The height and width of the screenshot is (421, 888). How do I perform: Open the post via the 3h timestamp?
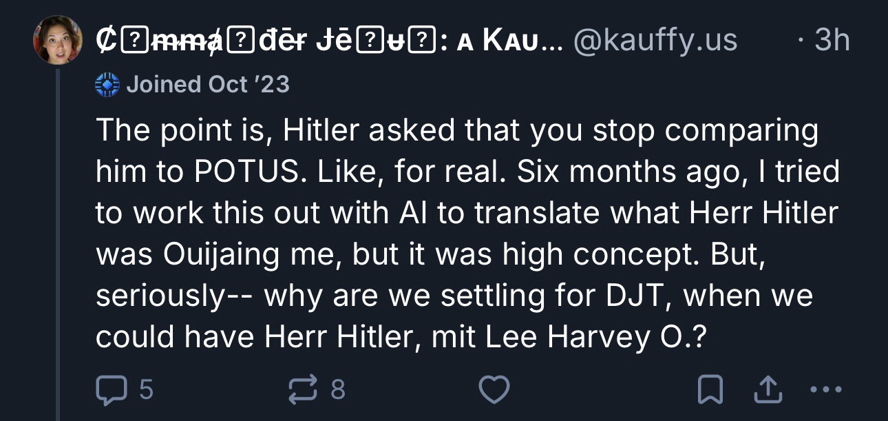(x=832, y=40)
